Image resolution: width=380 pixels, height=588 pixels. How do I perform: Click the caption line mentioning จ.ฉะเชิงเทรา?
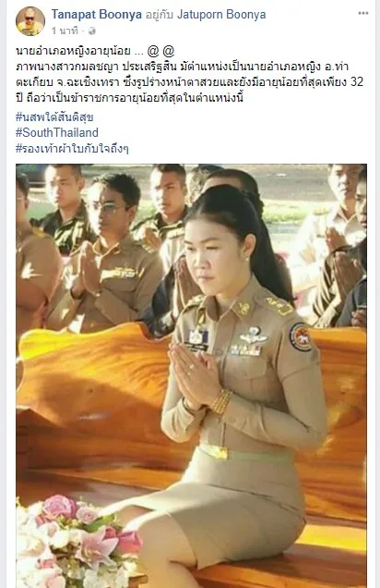click(190, 81)
